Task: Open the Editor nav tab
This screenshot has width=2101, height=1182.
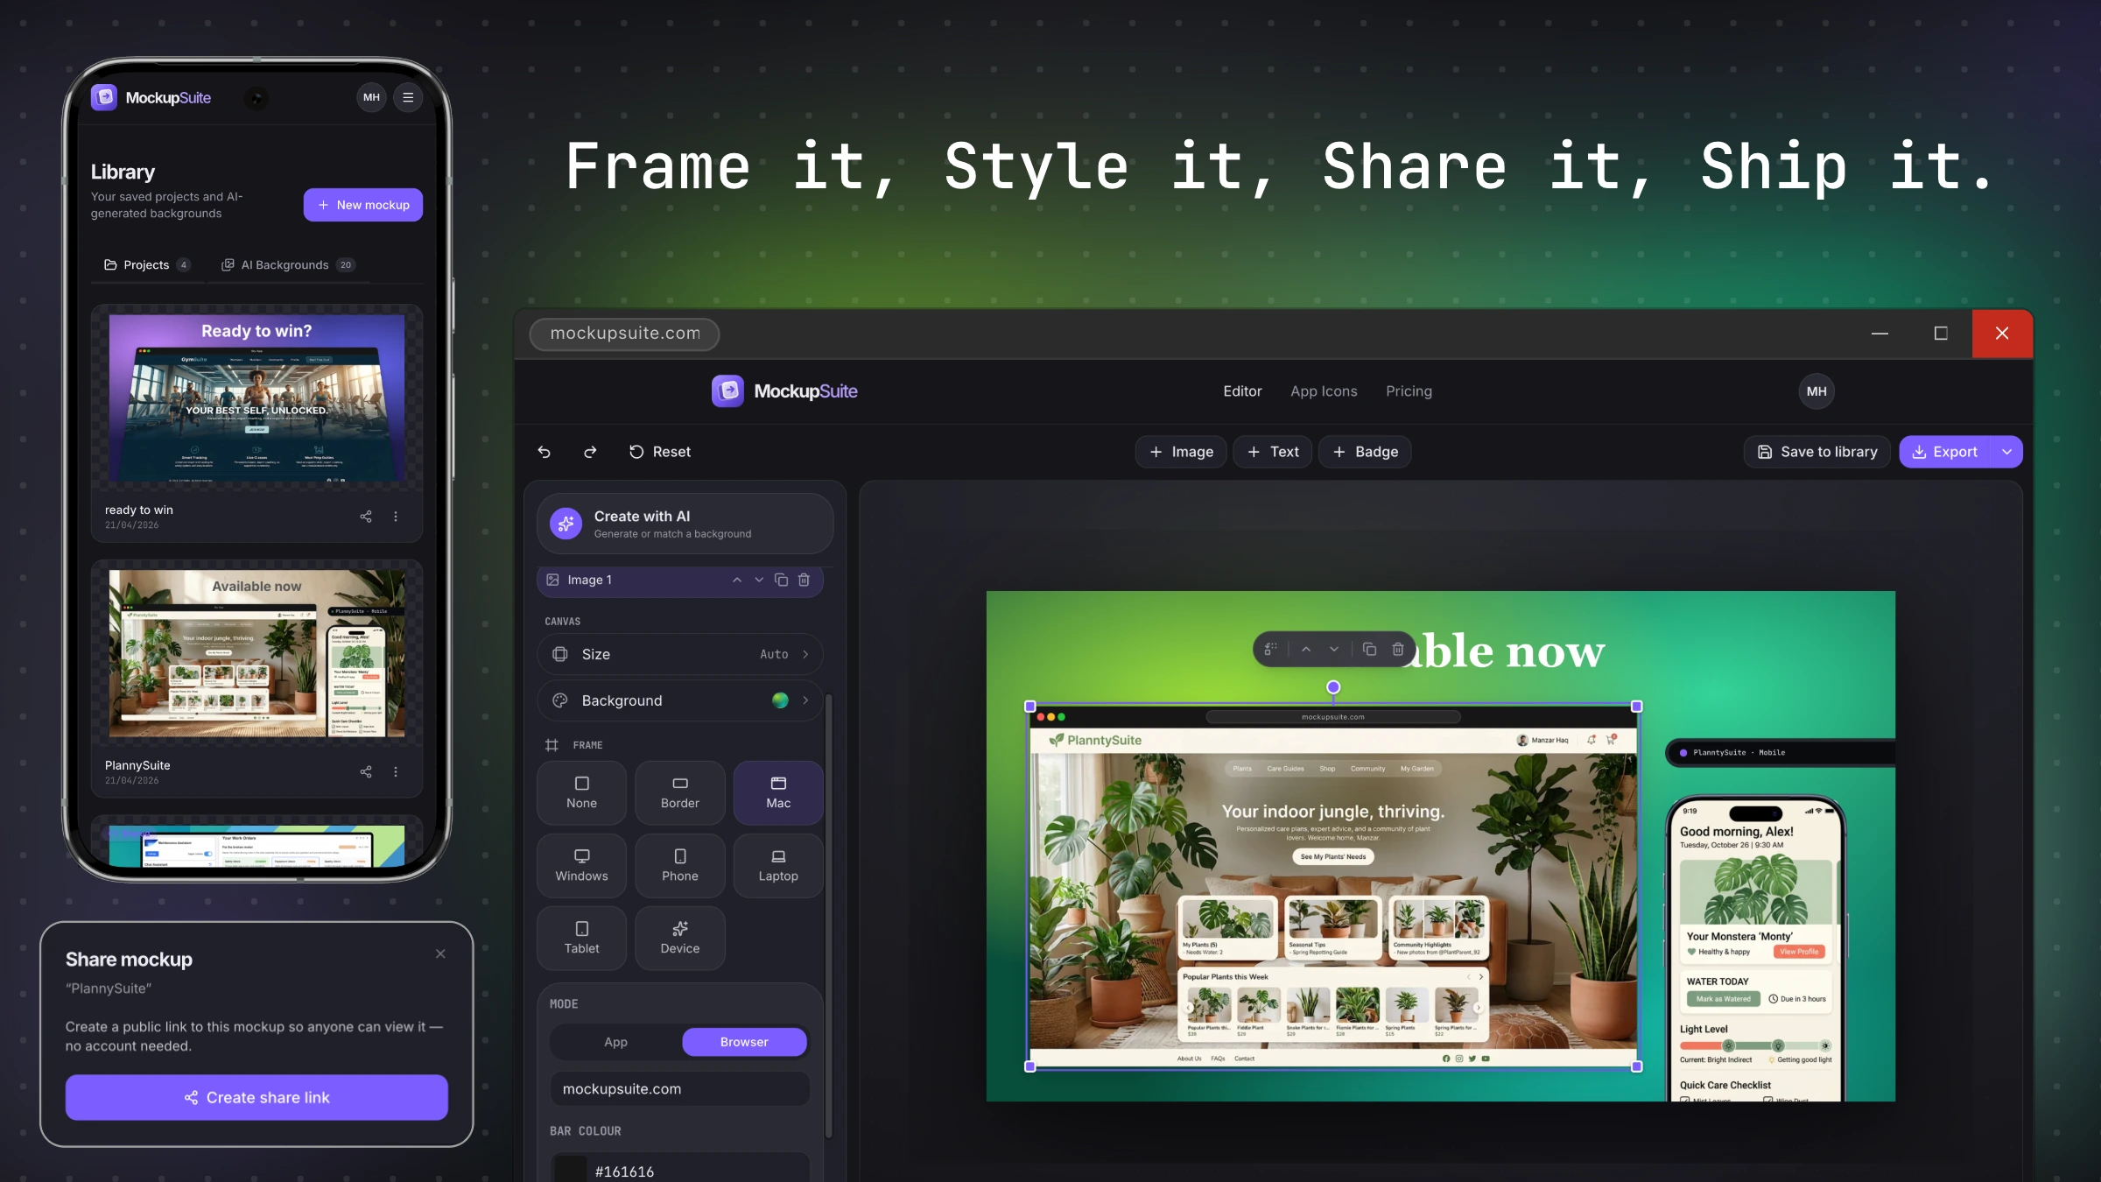Action: click(x=1242, y=391)
